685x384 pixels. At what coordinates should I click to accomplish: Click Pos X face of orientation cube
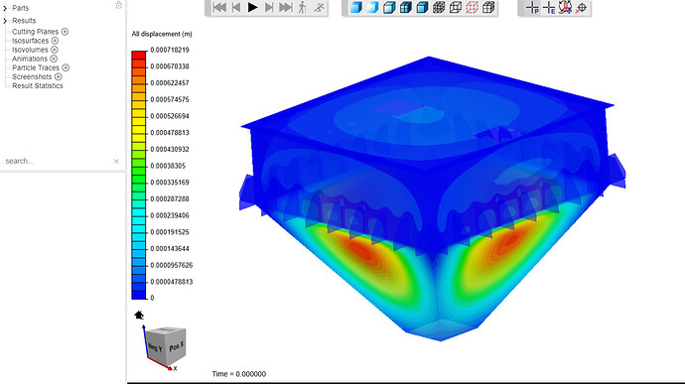point(177,347)
